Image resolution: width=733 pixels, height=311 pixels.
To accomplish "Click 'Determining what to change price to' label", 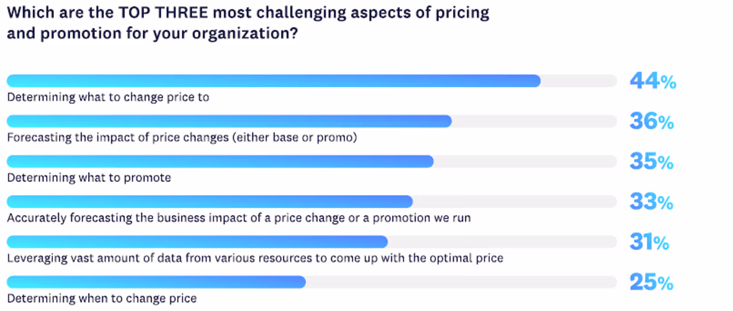I will (x=108, y=97).
